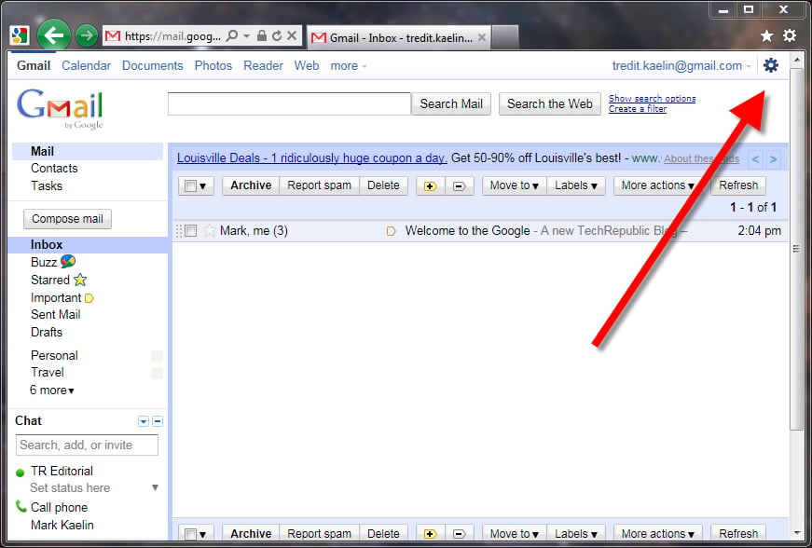Click bottom toolbar mark-not-important minus icon
This screenshot has width=812, height=548.
460,533
